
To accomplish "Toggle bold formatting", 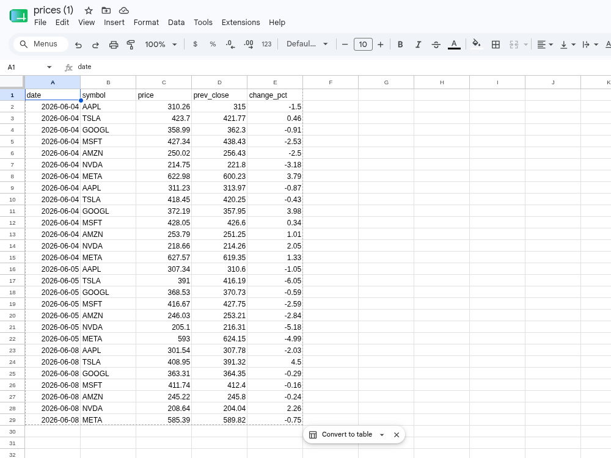I will coord(400,45).
